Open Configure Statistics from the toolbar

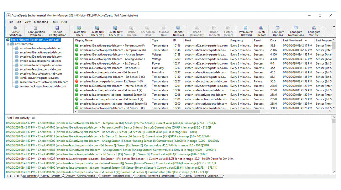pos(314,31)
